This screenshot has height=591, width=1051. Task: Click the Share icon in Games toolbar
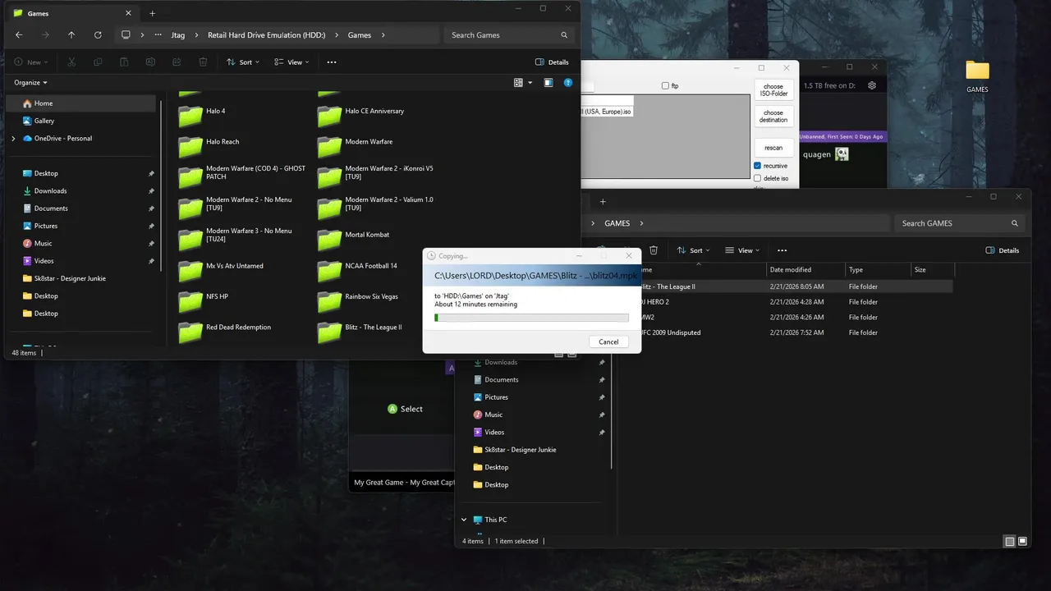click(177, 62)
